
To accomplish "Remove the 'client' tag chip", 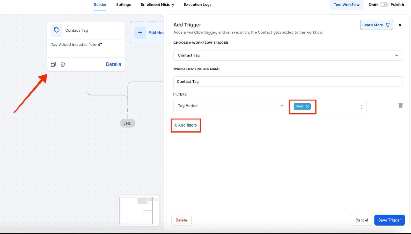I will coord(307,106).
